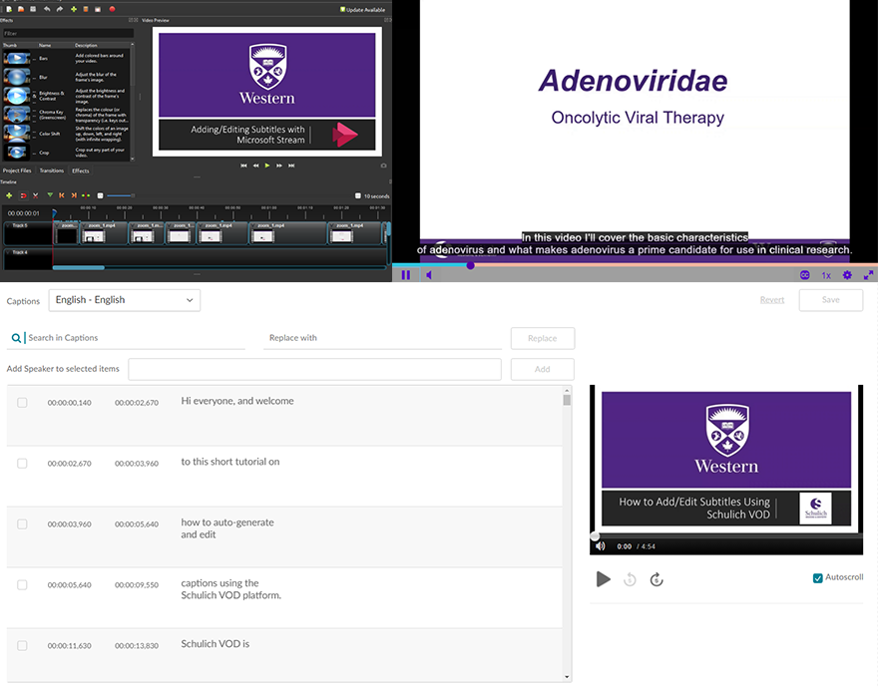This screenshot has height=688, width=878.
Task: Open the Transitions tab
Action: point(52,171)
